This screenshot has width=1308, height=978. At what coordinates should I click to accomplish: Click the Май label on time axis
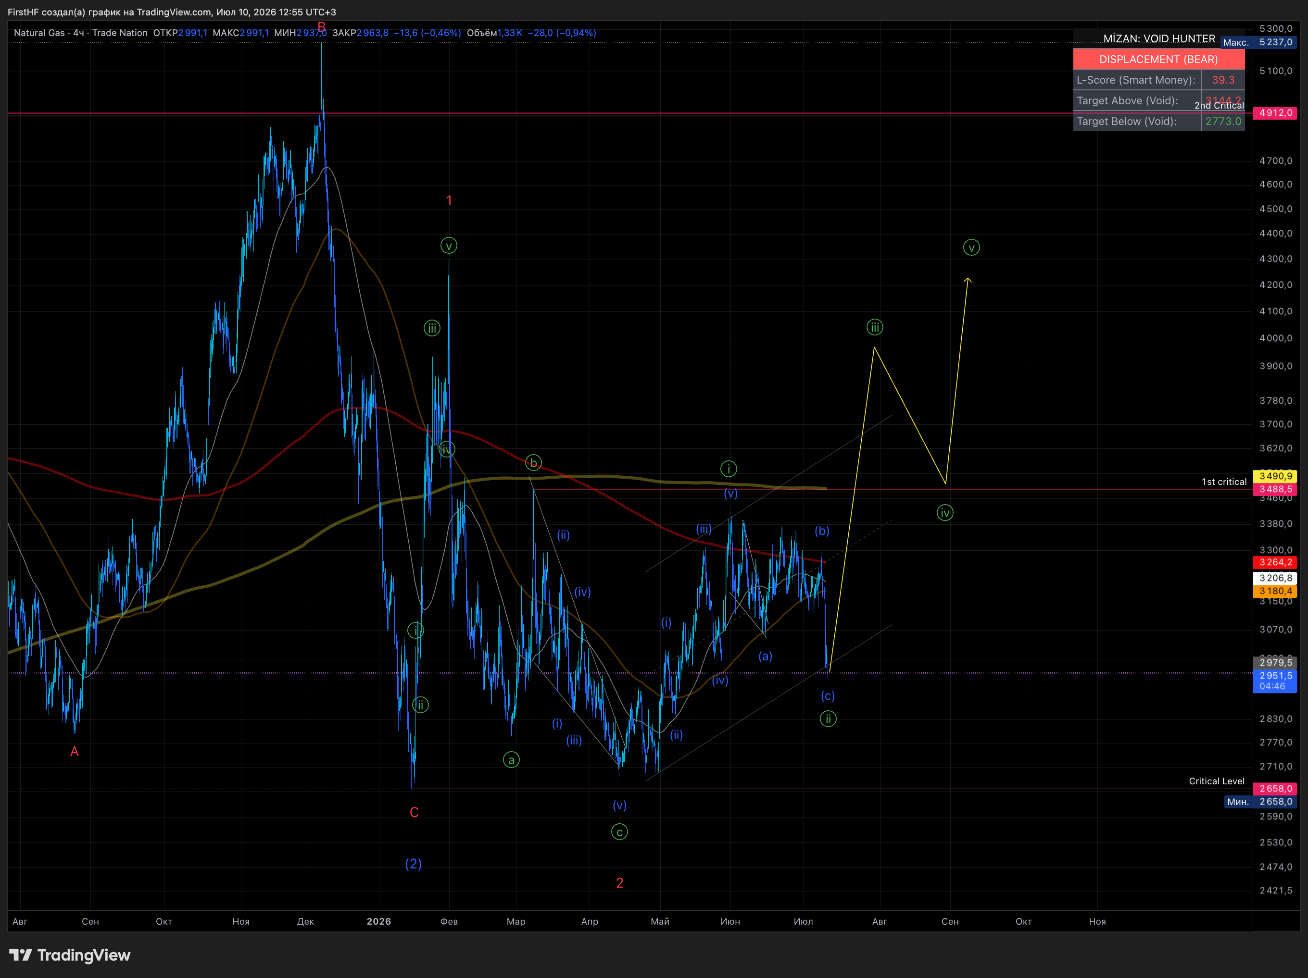[660, 921]
